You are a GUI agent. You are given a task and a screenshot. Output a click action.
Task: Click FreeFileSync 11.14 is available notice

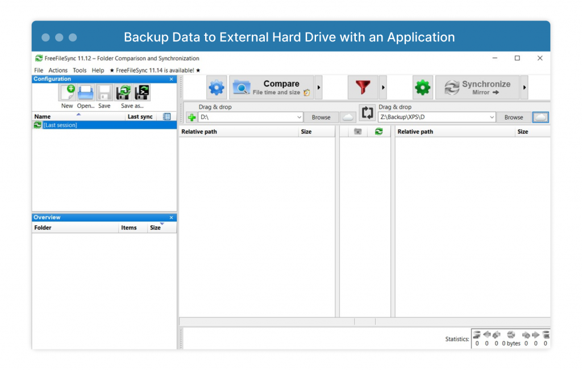155,70
